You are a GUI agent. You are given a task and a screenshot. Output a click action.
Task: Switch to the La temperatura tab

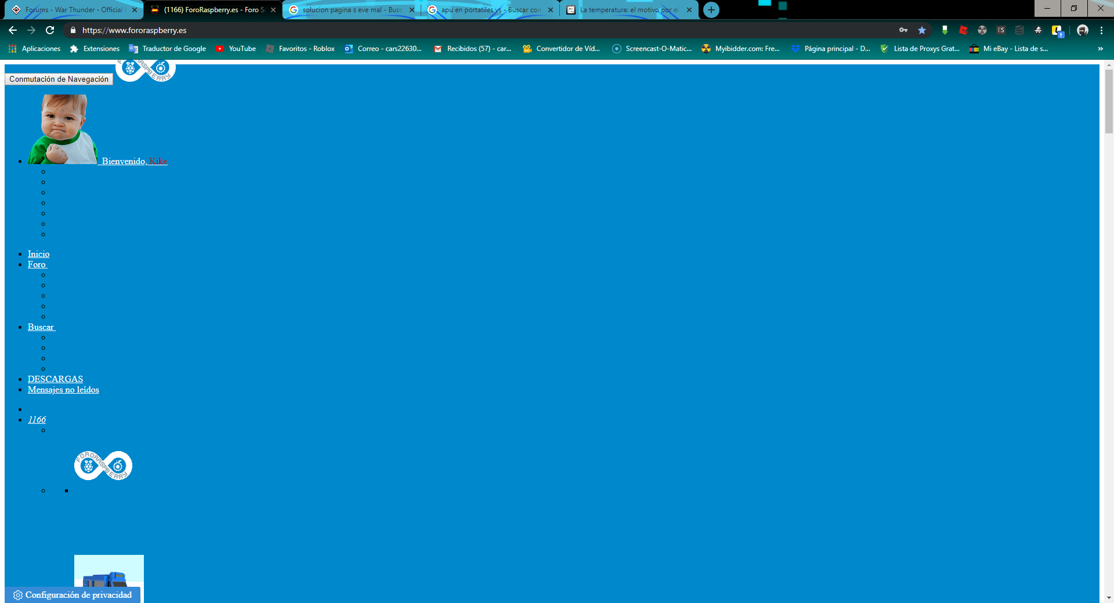pos(628,10)
